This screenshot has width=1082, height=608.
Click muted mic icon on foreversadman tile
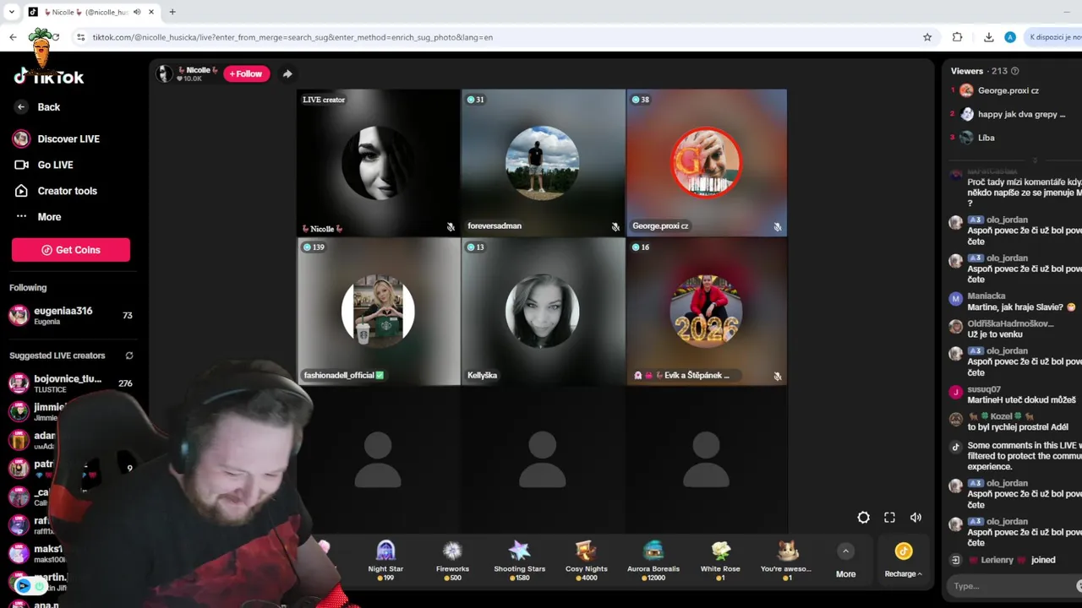coord(615,227)
